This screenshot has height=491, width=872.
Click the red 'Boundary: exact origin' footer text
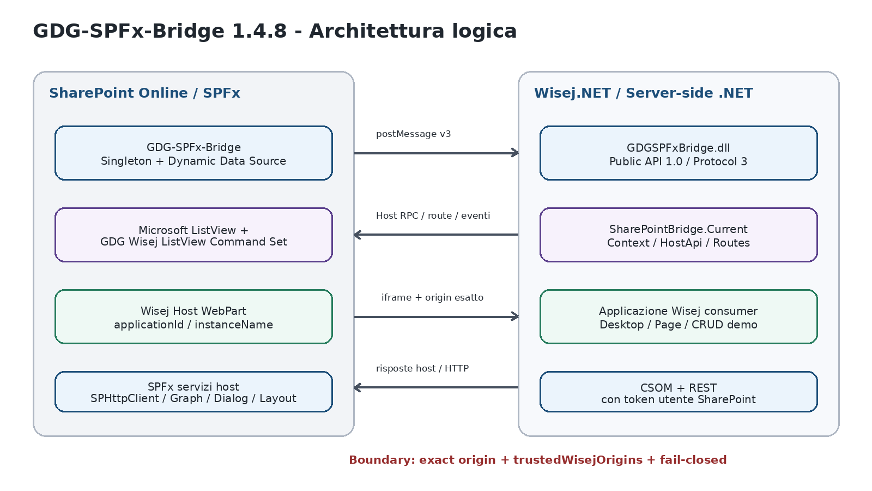[538, 460]
